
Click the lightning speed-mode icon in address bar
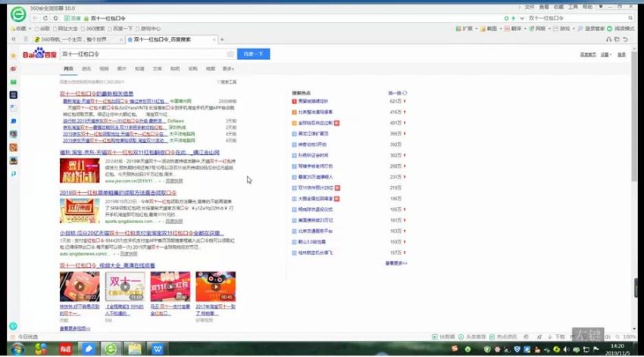pyautogui.click(x=513, y=18)
